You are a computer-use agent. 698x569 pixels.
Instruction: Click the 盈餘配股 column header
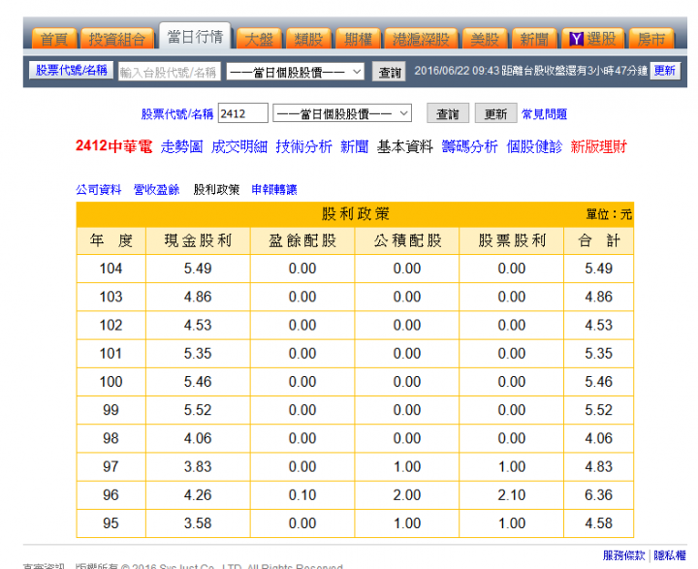(302, 240)
